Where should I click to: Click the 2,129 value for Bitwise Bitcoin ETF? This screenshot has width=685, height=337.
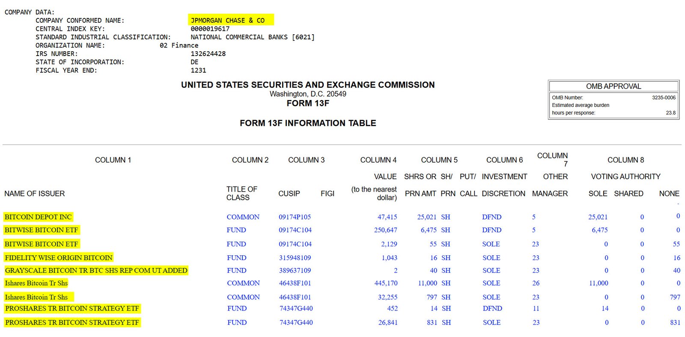tap(389, 244)
